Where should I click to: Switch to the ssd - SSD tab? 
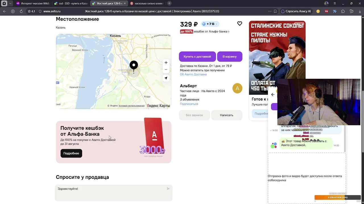[71, 3]
